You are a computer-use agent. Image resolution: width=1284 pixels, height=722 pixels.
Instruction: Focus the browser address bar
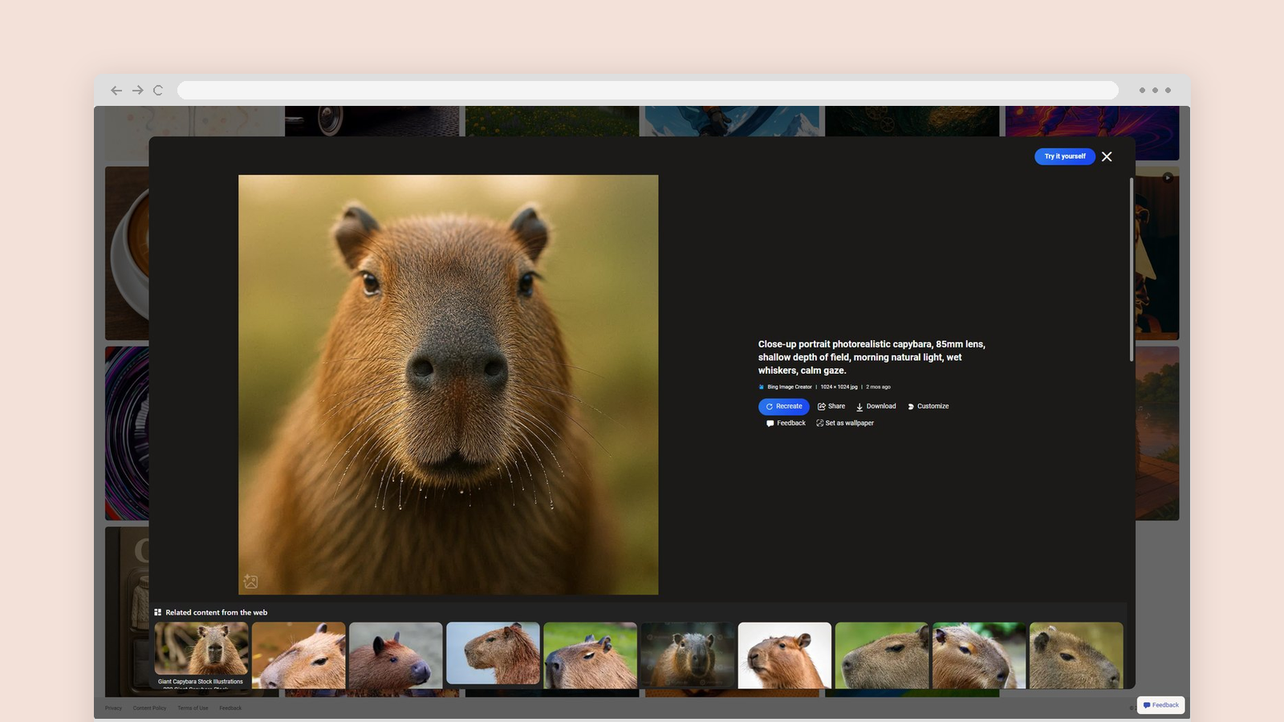coord(648,91)
